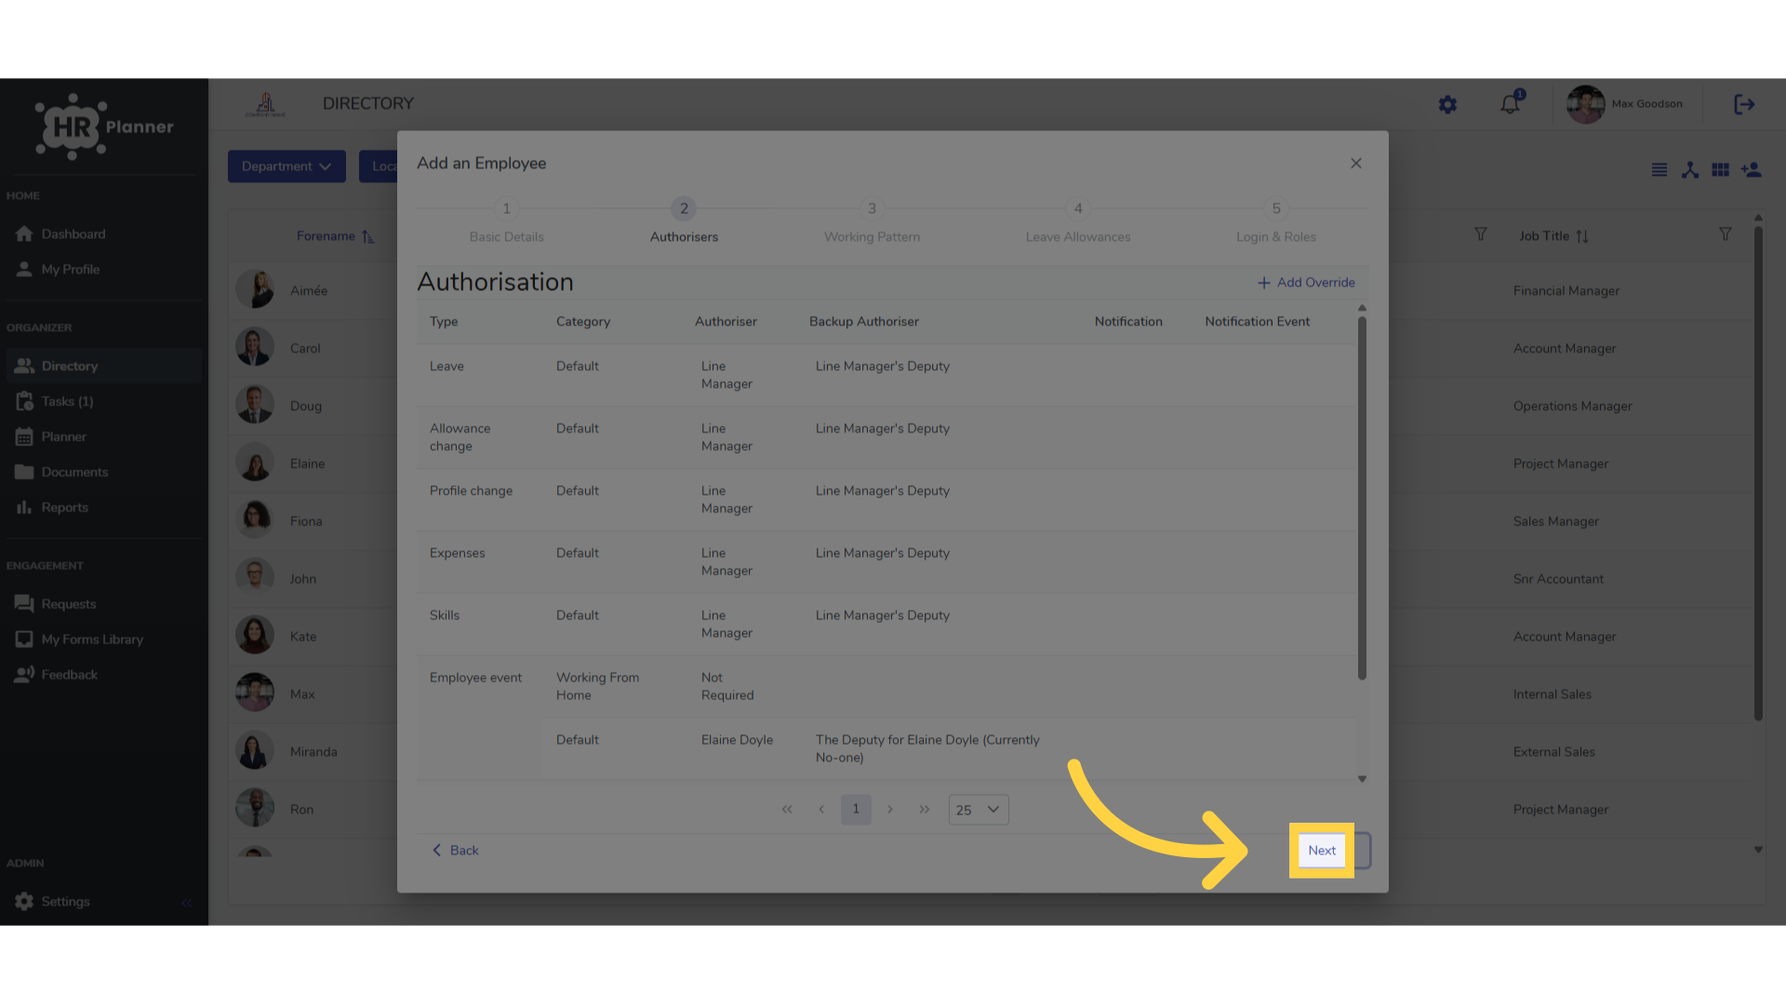Screen dimensions: 1786x1004
Task: Open notifications bell icon
Action: pos(1510,104)
